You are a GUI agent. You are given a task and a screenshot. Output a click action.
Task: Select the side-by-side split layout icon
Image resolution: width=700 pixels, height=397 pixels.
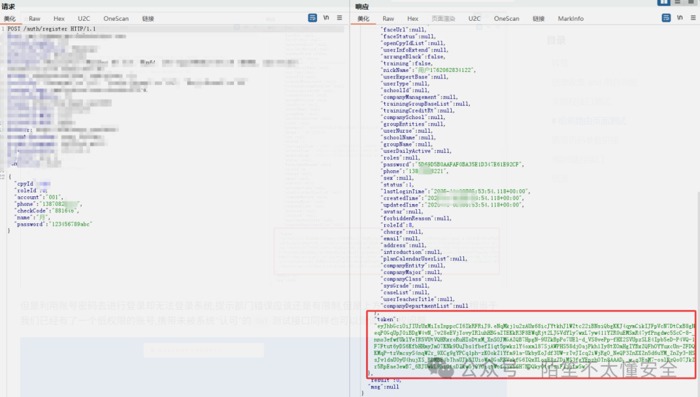tap(664, 2)
